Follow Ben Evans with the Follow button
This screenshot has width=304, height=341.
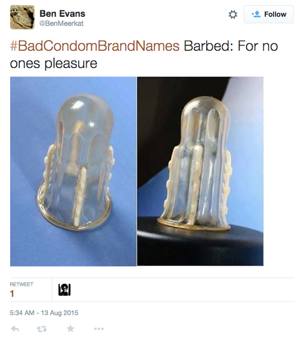pos(269,14)
